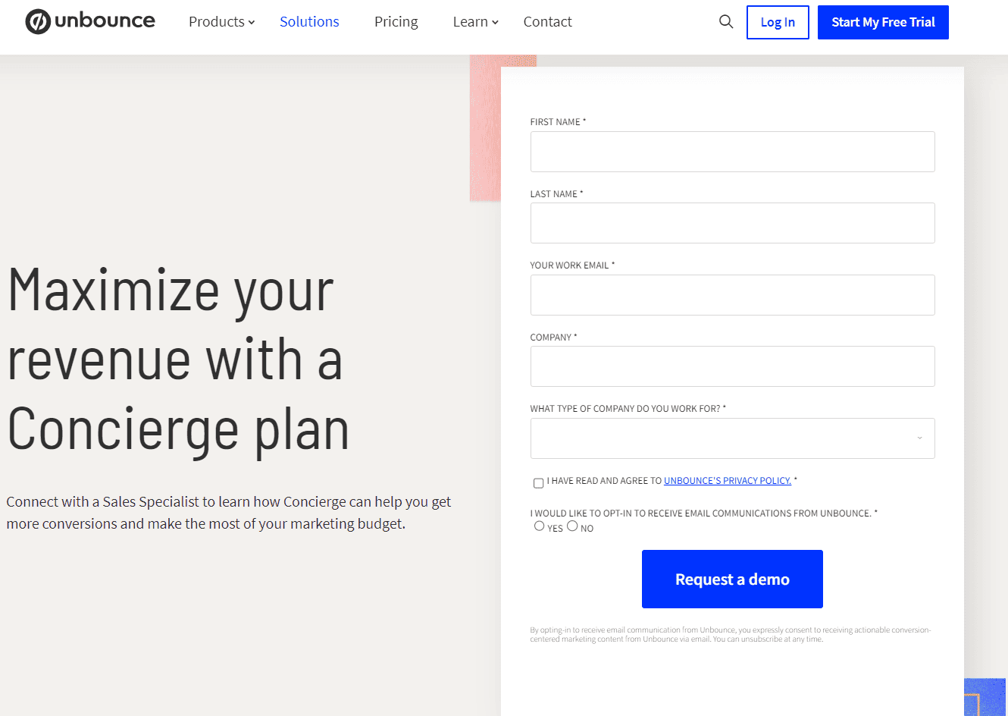Click the 'By opting-in to receive email' disclaimer
The height and width of the screenshot is (716, 1008).
tap(731, 634)
